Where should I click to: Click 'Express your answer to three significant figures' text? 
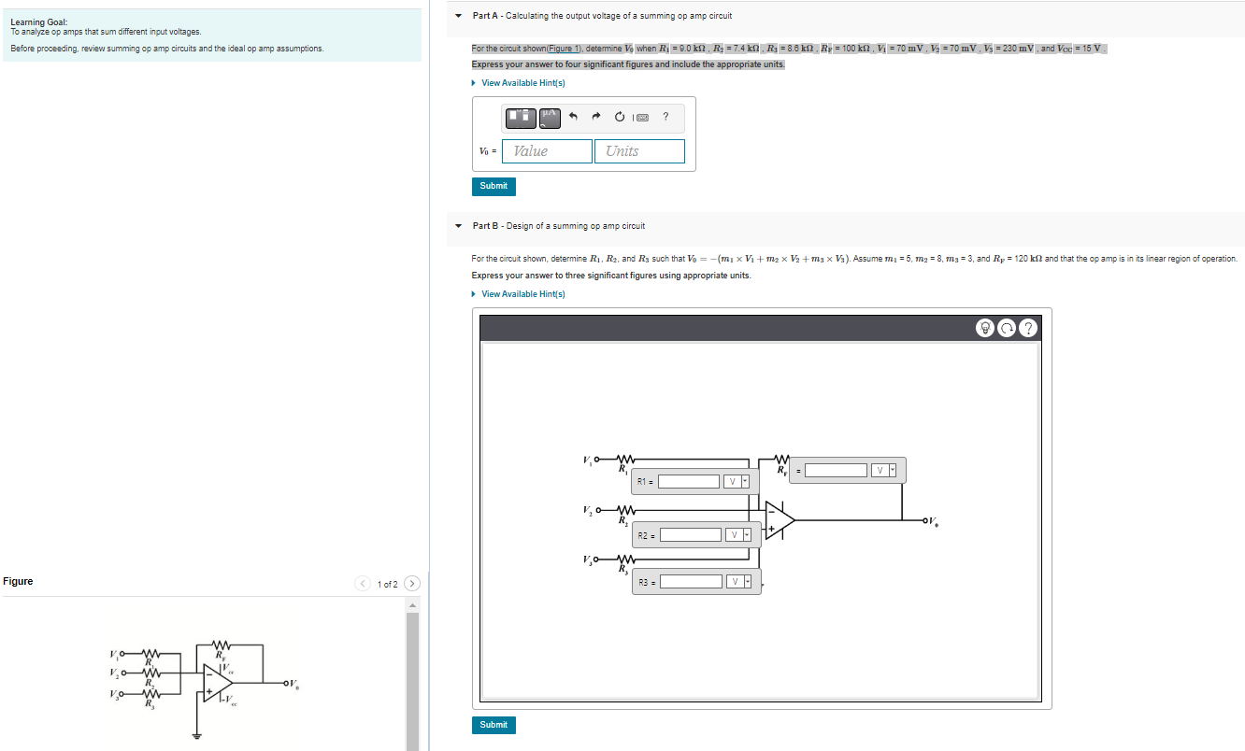[611, 276]
